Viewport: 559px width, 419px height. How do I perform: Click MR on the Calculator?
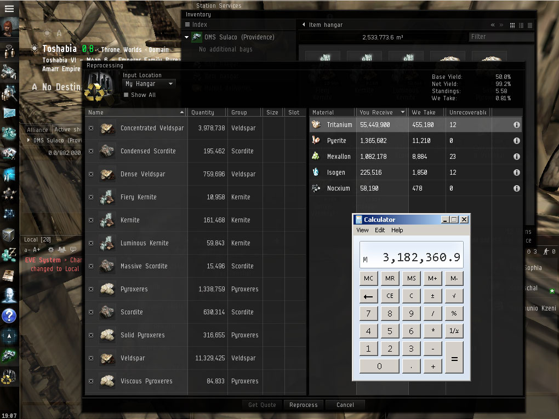click(x=390, y=278)
